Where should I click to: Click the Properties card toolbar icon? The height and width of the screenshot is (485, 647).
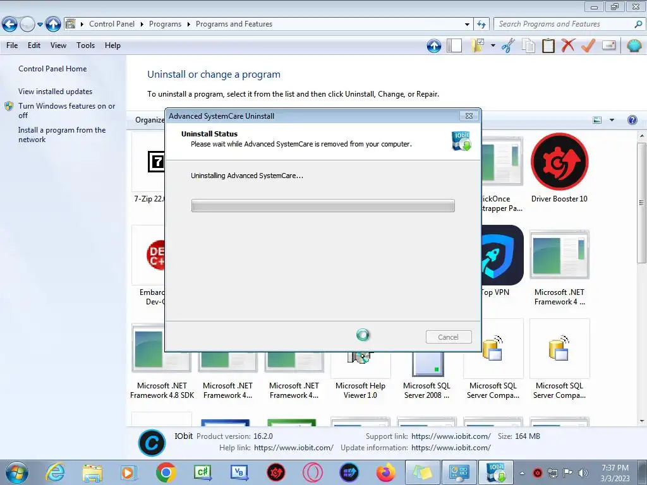point(609,45)
